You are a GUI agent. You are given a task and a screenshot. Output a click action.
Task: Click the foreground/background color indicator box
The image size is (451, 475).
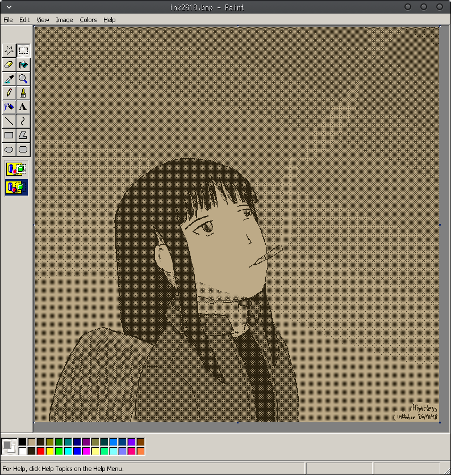(10, 447)
